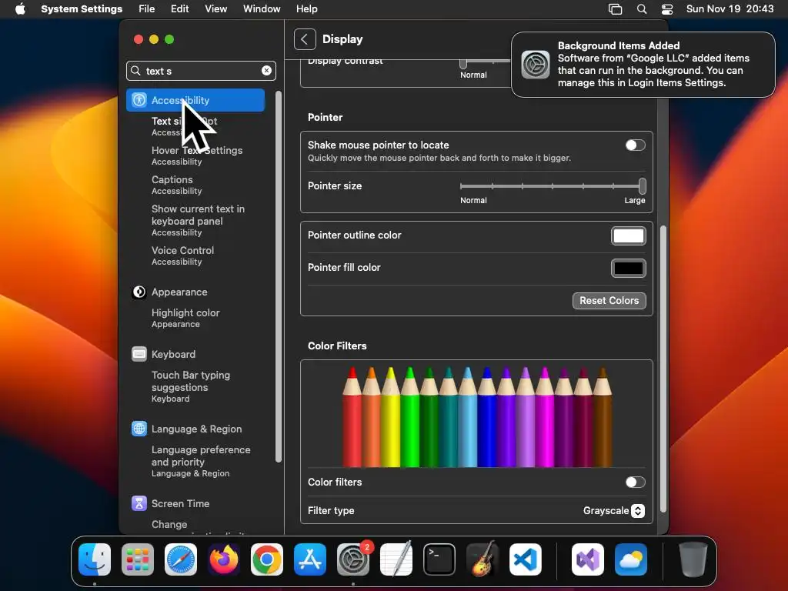Select the Appearance heading in sidebar
The image size is (788, 591).
point(179,292)
